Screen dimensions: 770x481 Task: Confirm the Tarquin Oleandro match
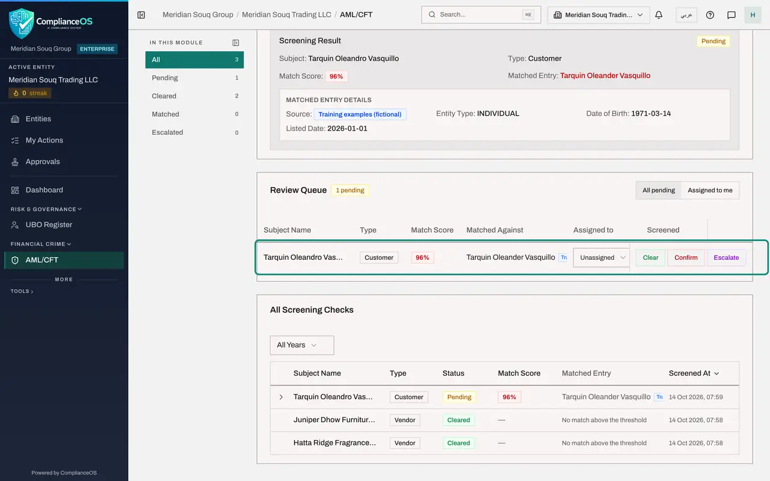point(686,257)
